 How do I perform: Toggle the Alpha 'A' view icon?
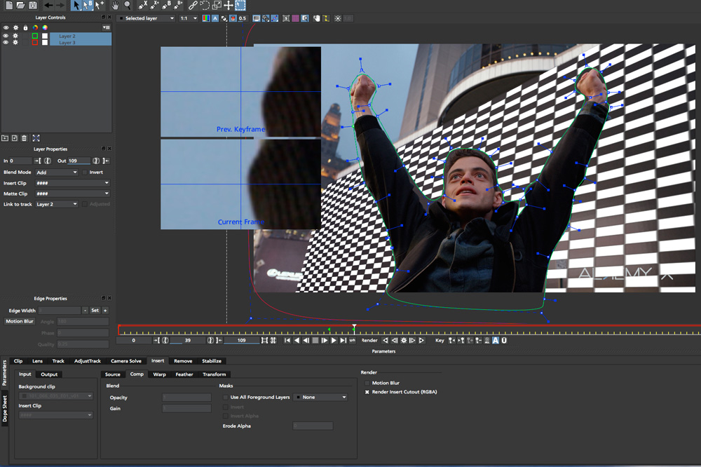point(215,18)
